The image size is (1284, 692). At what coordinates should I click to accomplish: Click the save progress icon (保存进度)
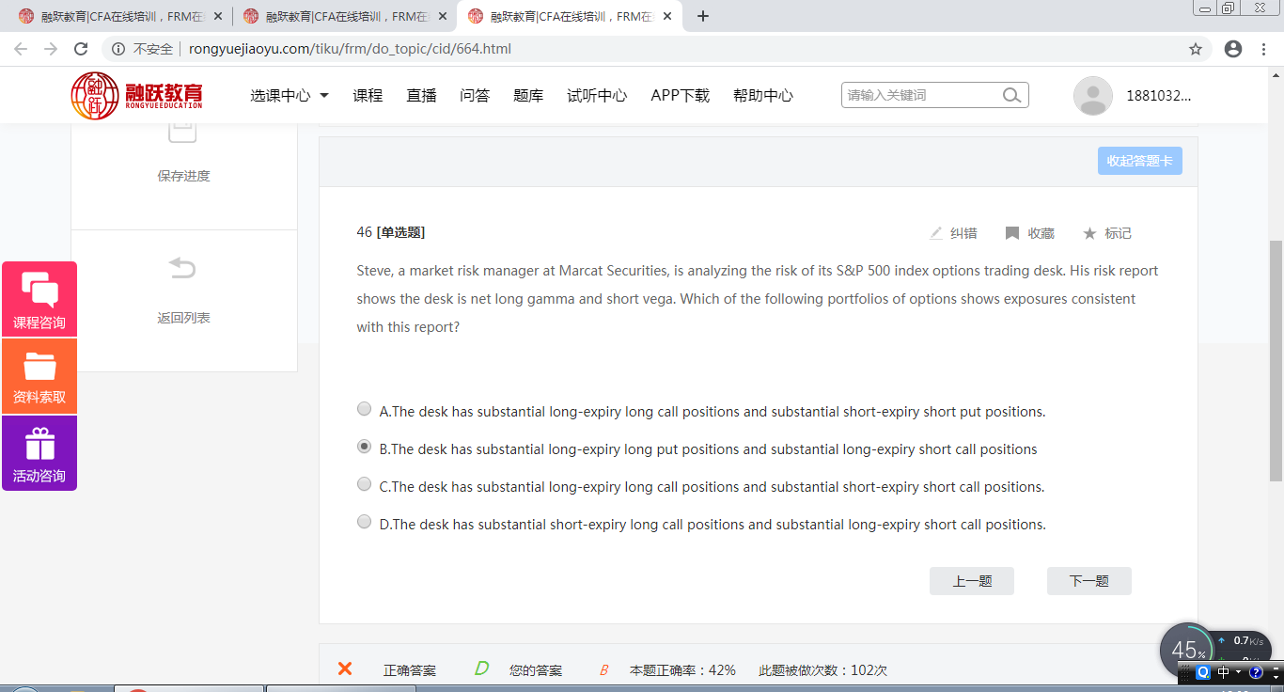[182, 134]
